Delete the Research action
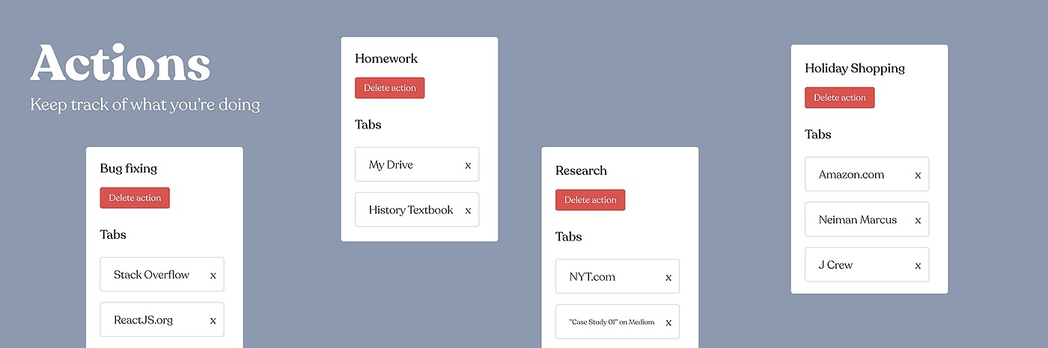Screen dimensions: 1048x348 pyautogui.click(x=591, y=200)
